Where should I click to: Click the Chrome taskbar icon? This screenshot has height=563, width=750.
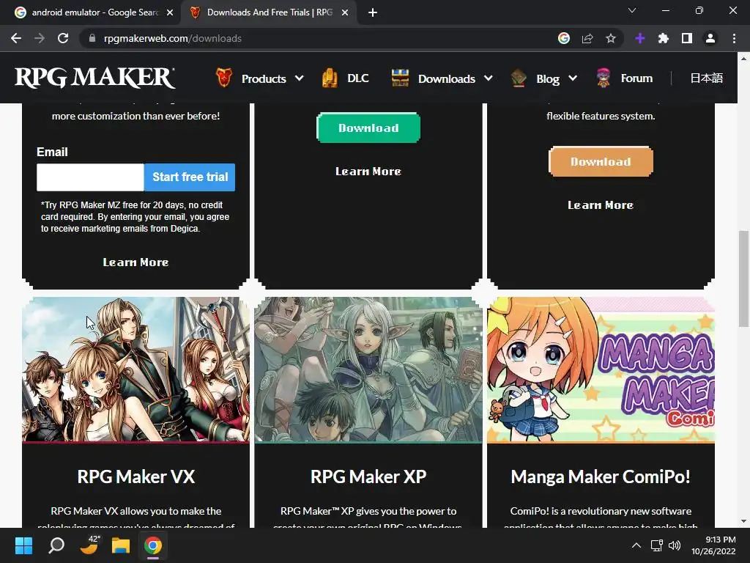(153, 545)
